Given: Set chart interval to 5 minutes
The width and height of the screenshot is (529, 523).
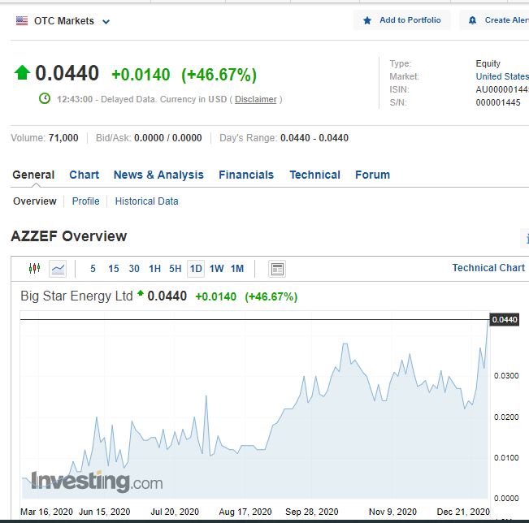Looking at the screenshot, I should click(93, 269).
